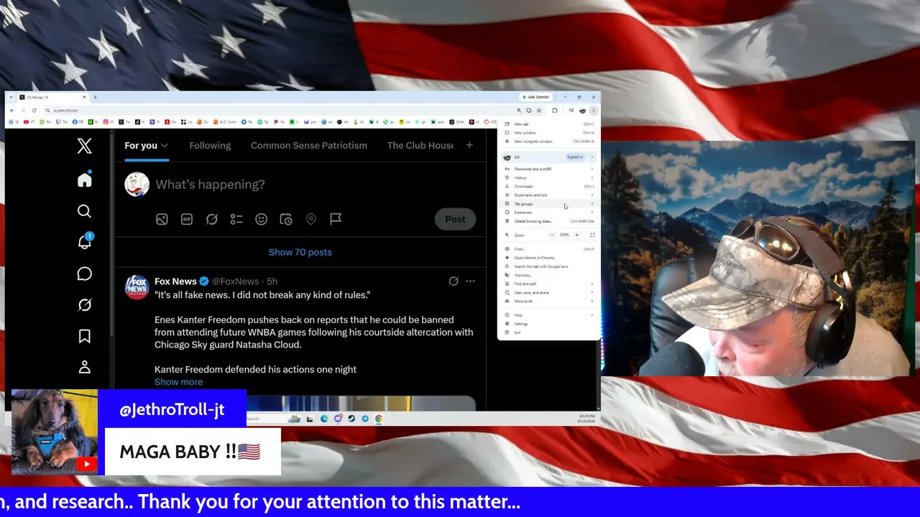Open Microsoft Edge from the taskbar
920x517 pixels.
[324, 419]
